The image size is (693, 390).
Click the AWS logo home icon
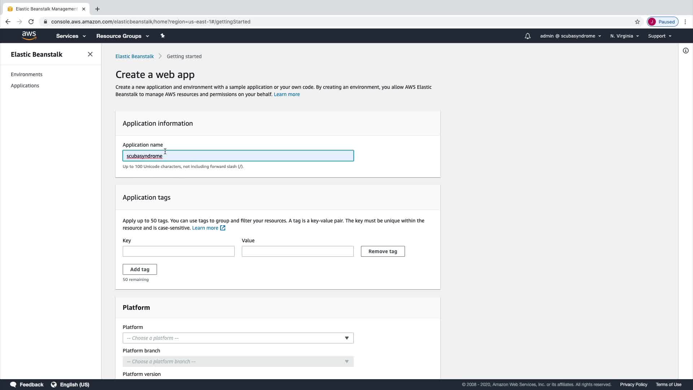[x=29, y=36]
